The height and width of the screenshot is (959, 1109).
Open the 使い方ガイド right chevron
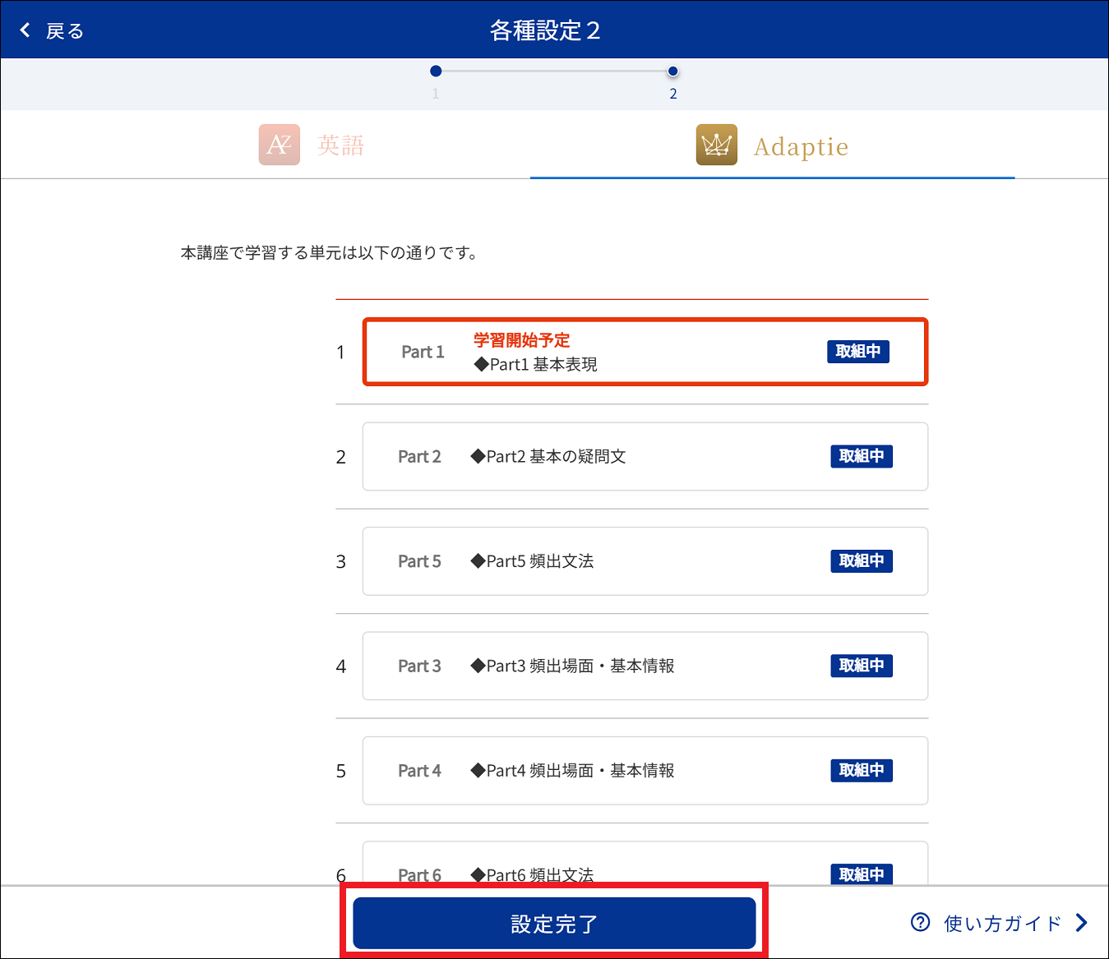click(1081, 923)
